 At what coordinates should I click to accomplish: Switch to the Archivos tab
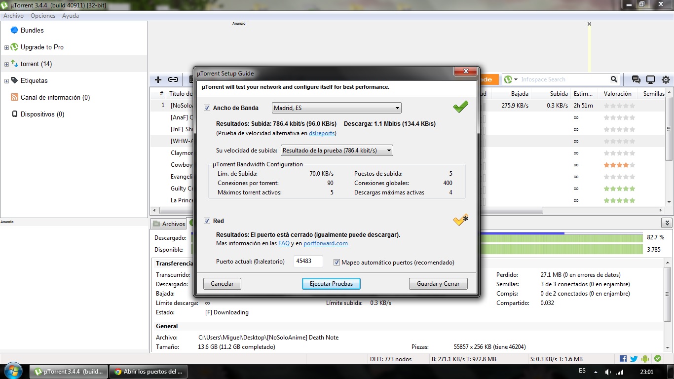pos(169,224)
